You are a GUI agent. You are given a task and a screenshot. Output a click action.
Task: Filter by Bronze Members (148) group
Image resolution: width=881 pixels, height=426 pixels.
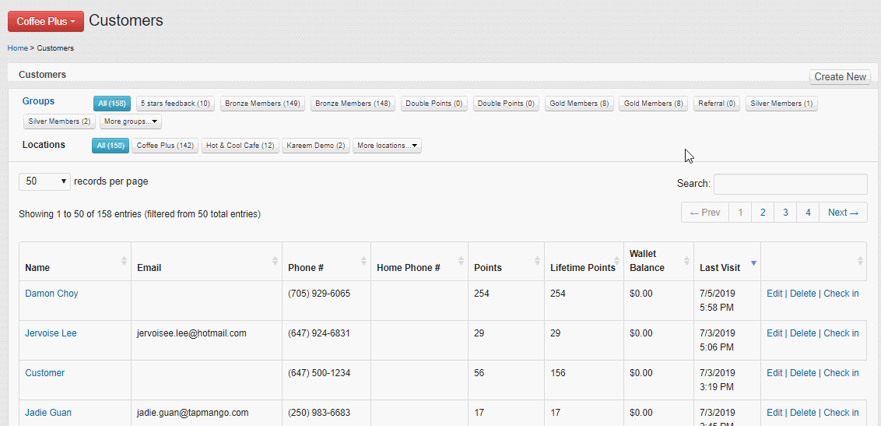[353, 104]
